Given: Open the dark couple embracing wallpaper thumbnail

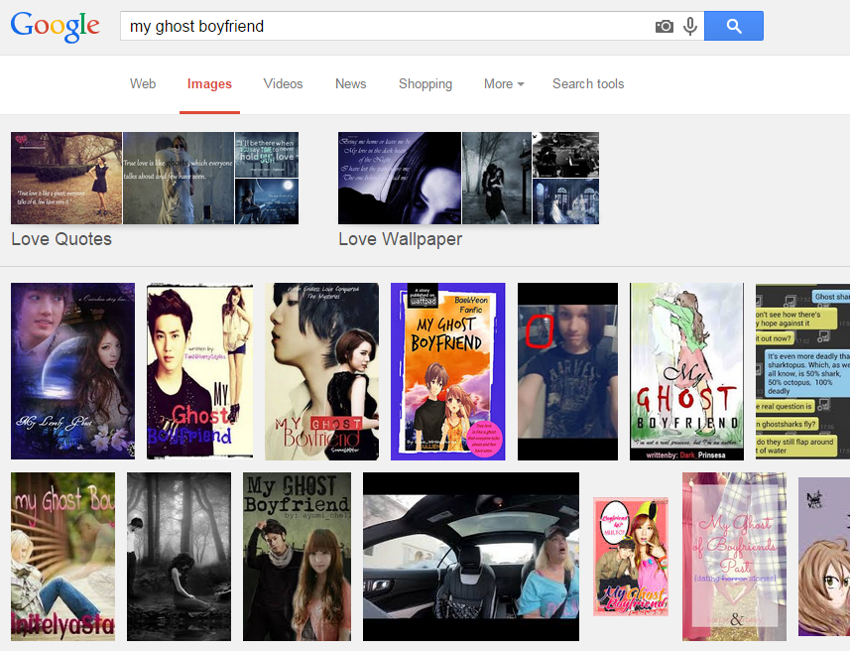Looking at the screenshot, I should pos(497,178).
